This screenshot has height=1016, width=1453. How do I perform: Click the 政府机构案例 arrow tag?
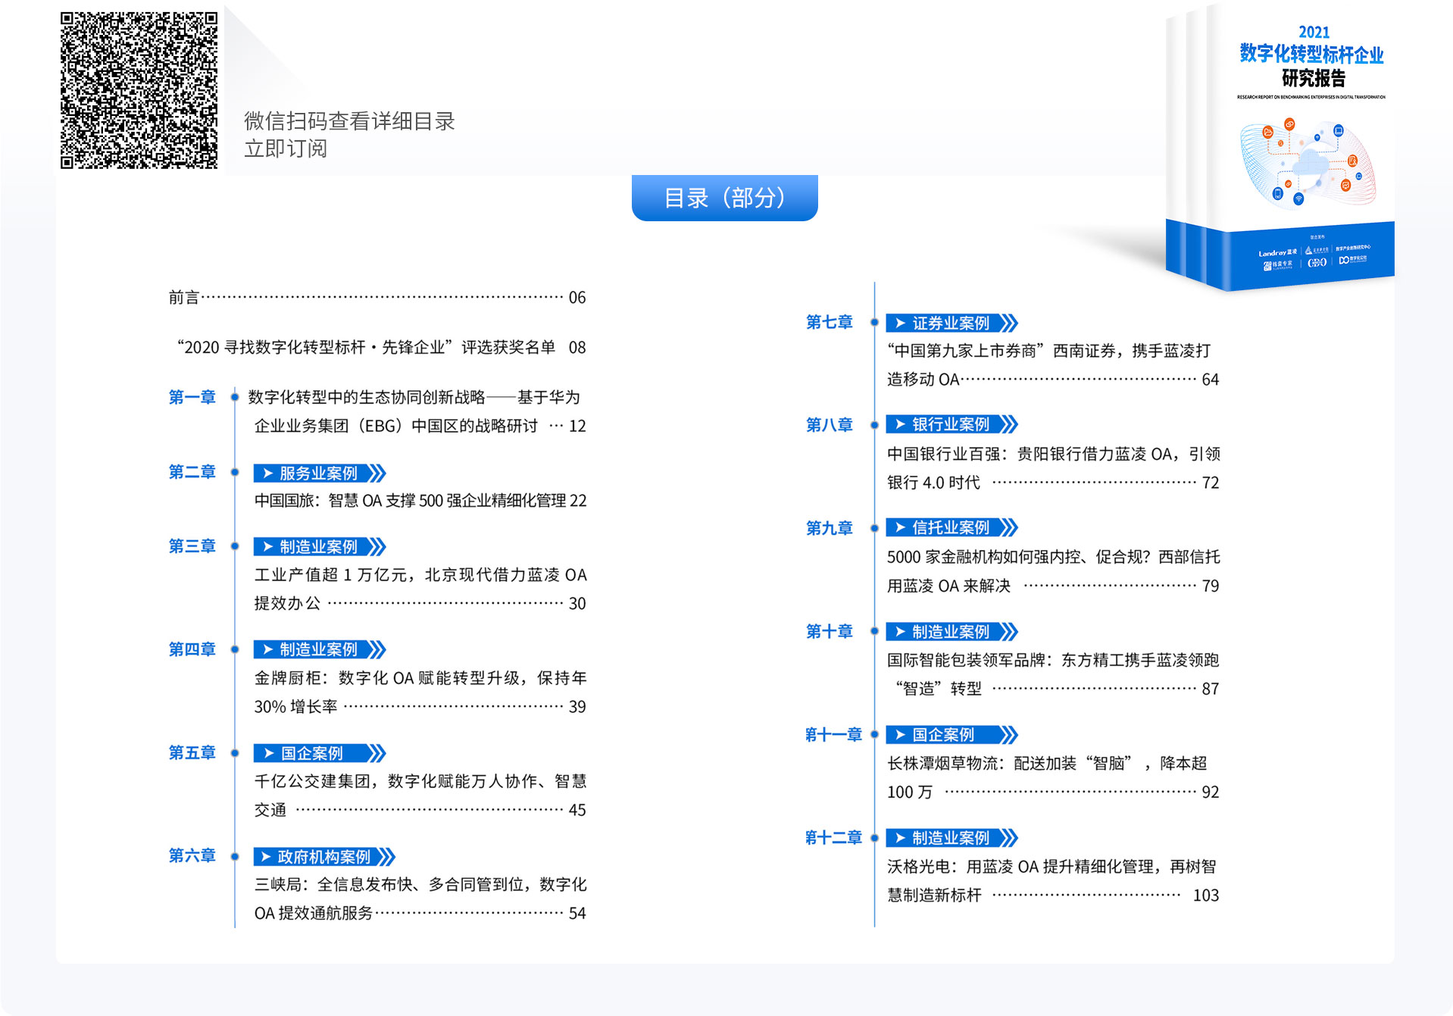pyautogui.click(x=324, y=857)
